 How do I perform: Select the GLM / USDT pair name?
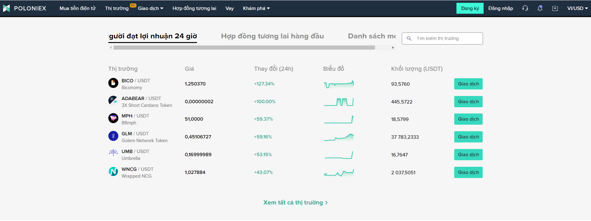[135, 134]
